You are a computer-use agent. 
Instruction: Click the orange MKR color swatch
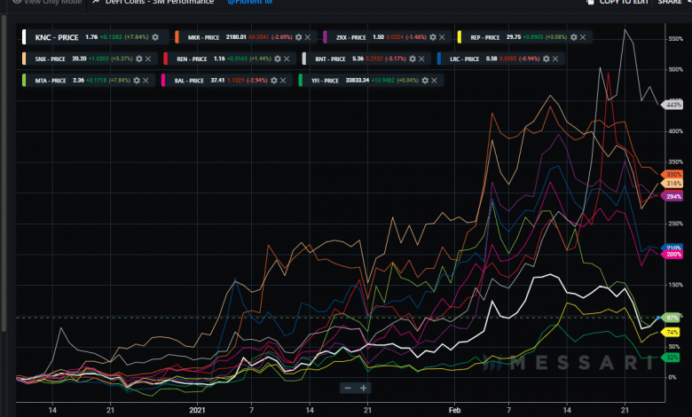[x=177, y=37]
